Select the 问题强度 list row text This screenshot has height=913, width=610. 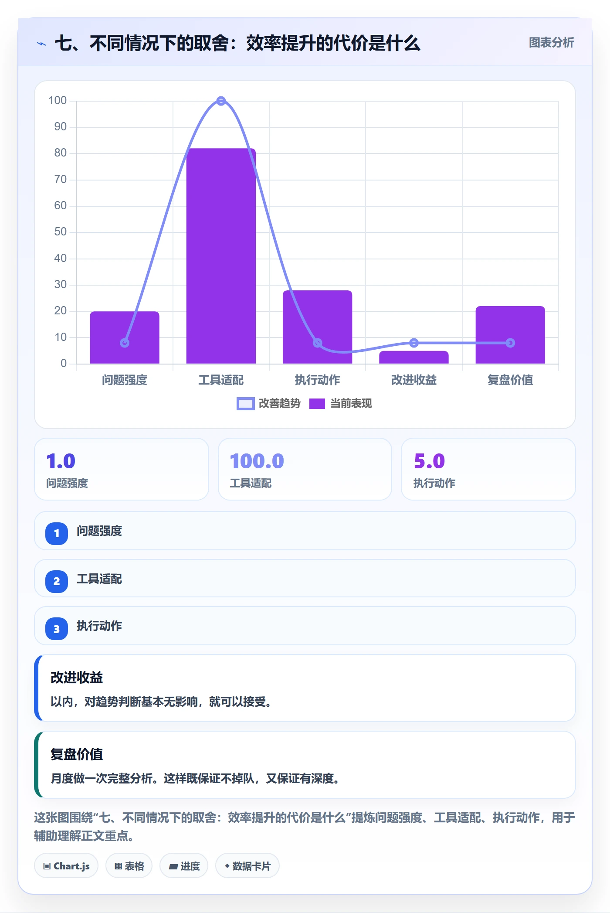tap(99, 531)
